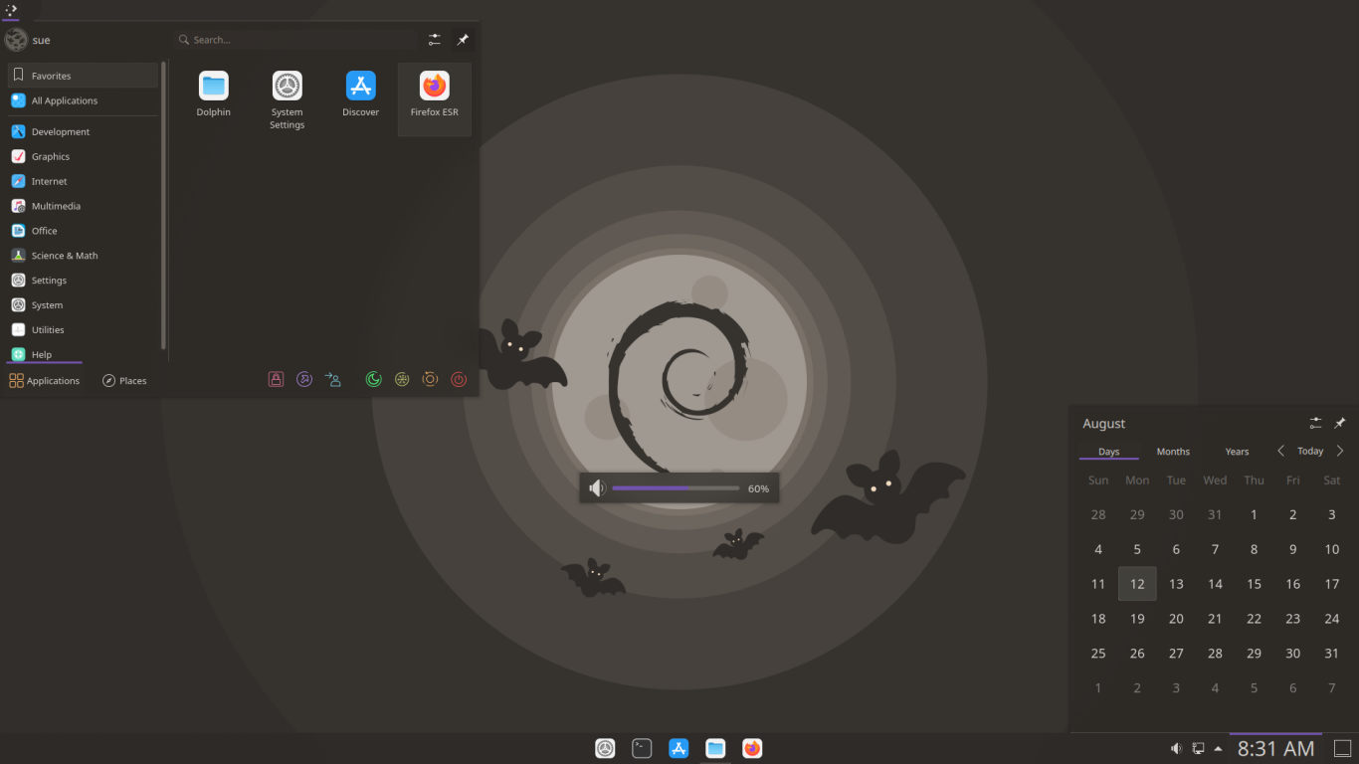Click the sue username label
Viewport: 1359px width, 764px height.
coord(41,41)
